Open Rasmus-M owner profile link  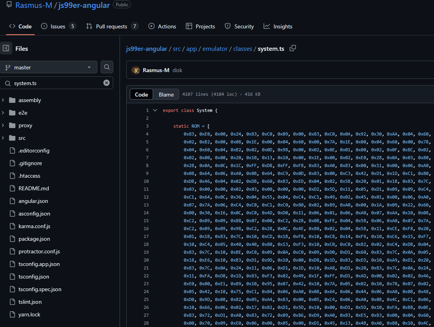34,5
